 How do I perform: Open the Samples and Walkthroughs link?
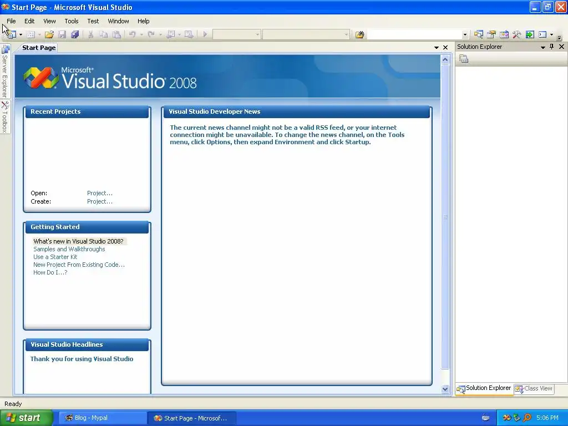(x=69, y=249)
